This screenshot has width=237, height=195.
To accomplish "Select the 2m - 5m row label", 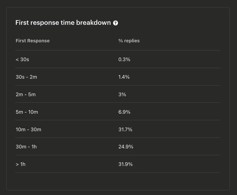I will click(x=26, y=95).
